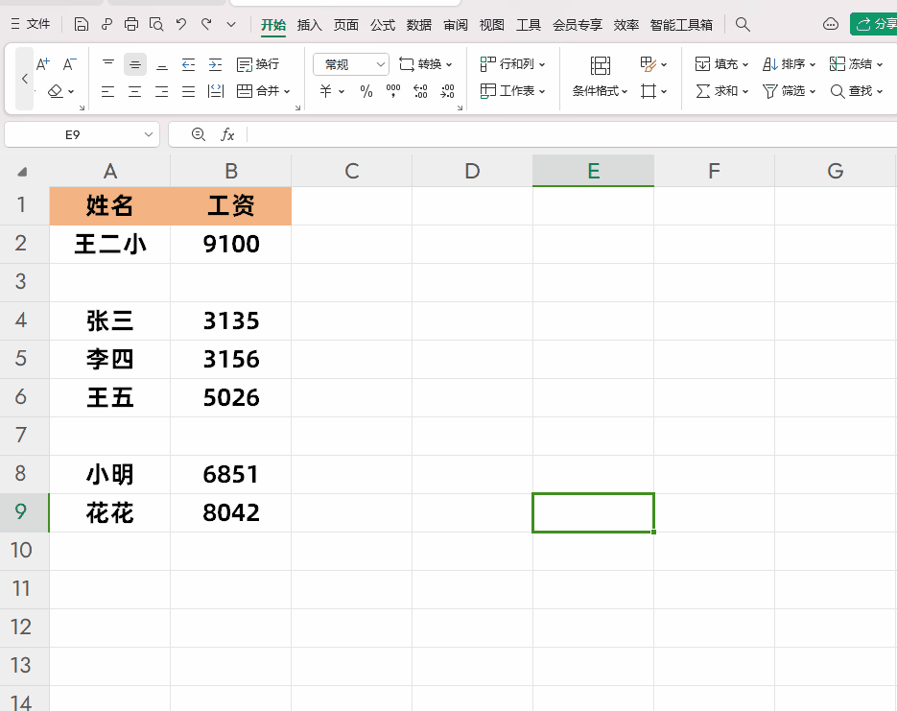Switch to the 视图 tab
The height and width of the screenshot is (711, 897).
492,25
